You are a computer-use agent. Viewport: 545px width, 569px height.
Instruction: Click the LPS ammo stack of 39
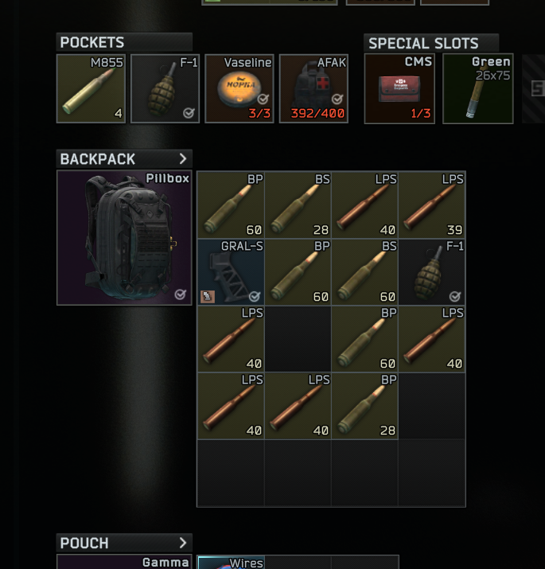tap(432, 205)
